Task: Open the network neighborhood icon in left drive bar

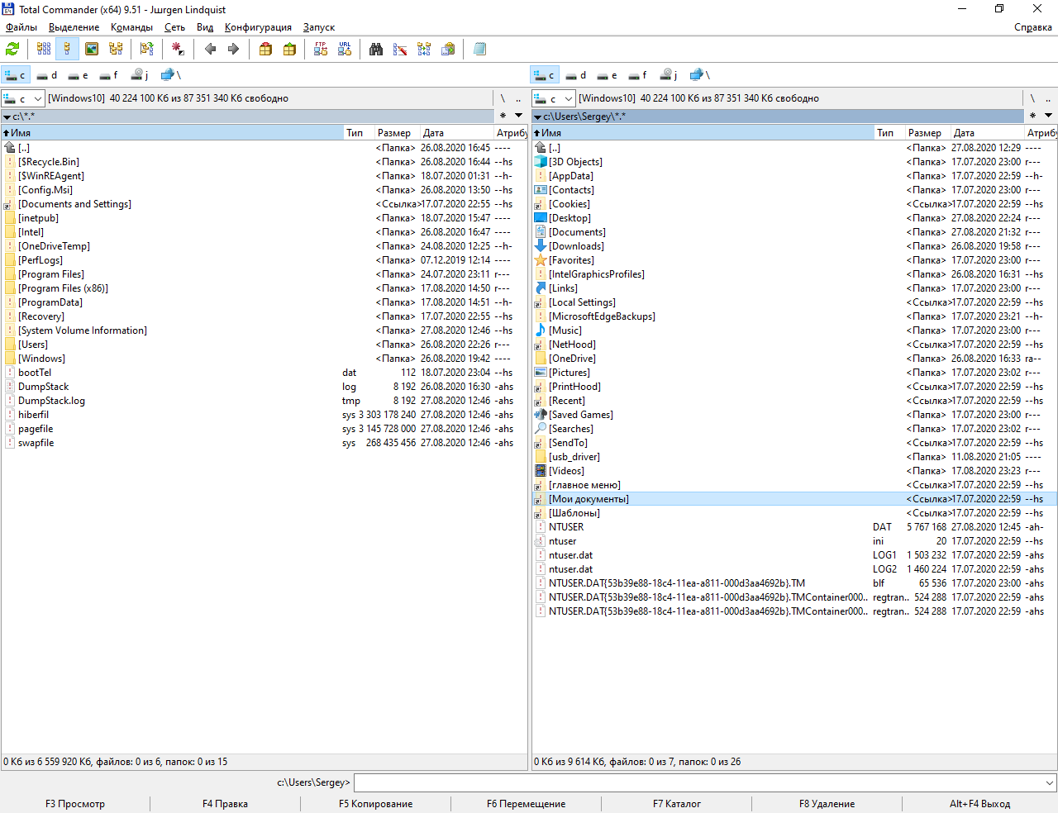Action: coord(171,75)
